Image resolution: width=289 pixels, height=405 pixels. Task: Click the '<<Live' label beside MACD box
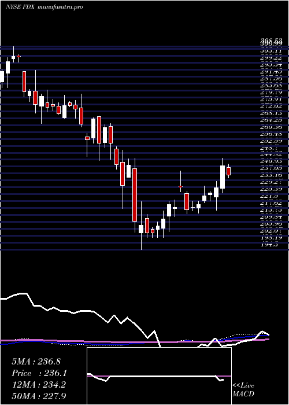(x=243, y=386)
